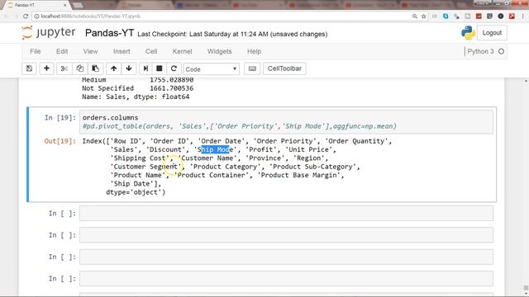Click the Logout button
529x297 pixels.
click(492, 33)
